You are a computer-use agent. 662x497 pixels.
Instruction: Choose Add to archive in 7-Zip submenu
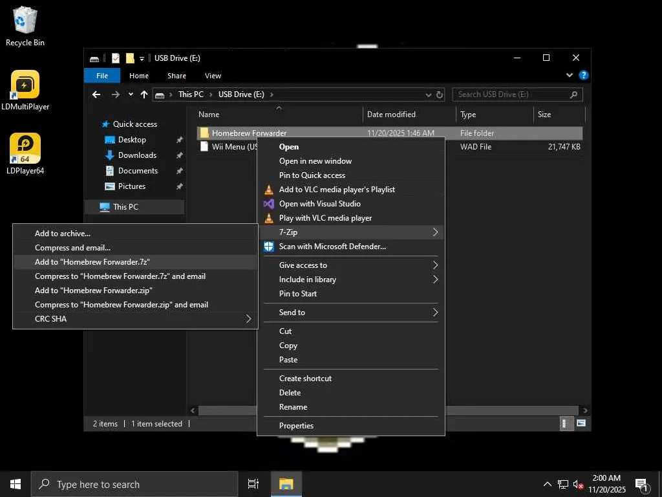pos(135,233)
